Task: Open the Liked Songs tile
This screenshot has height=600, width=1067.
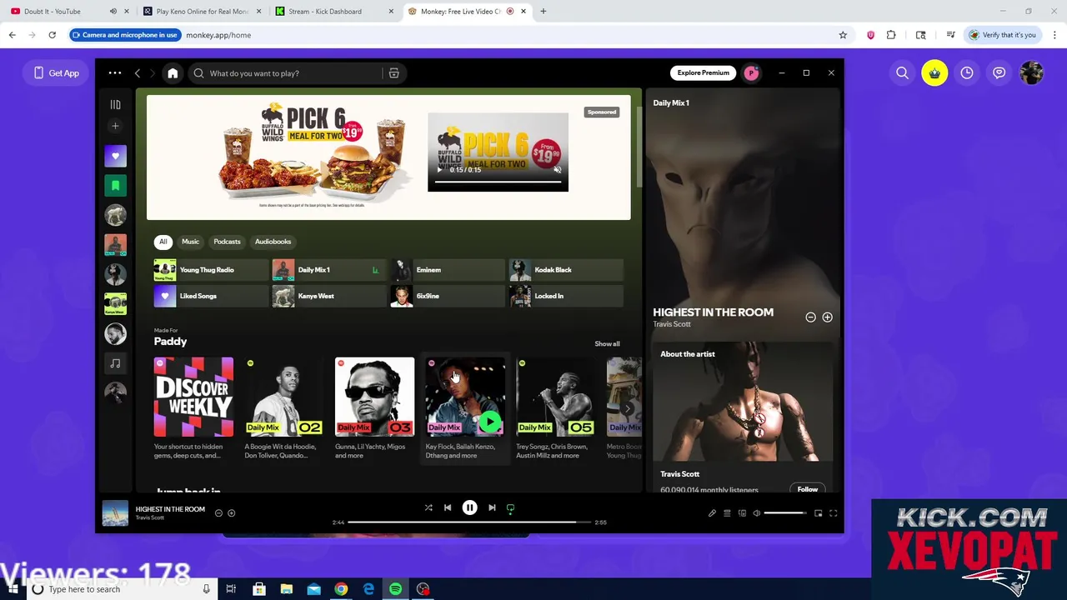Action: tap(211, 296)
